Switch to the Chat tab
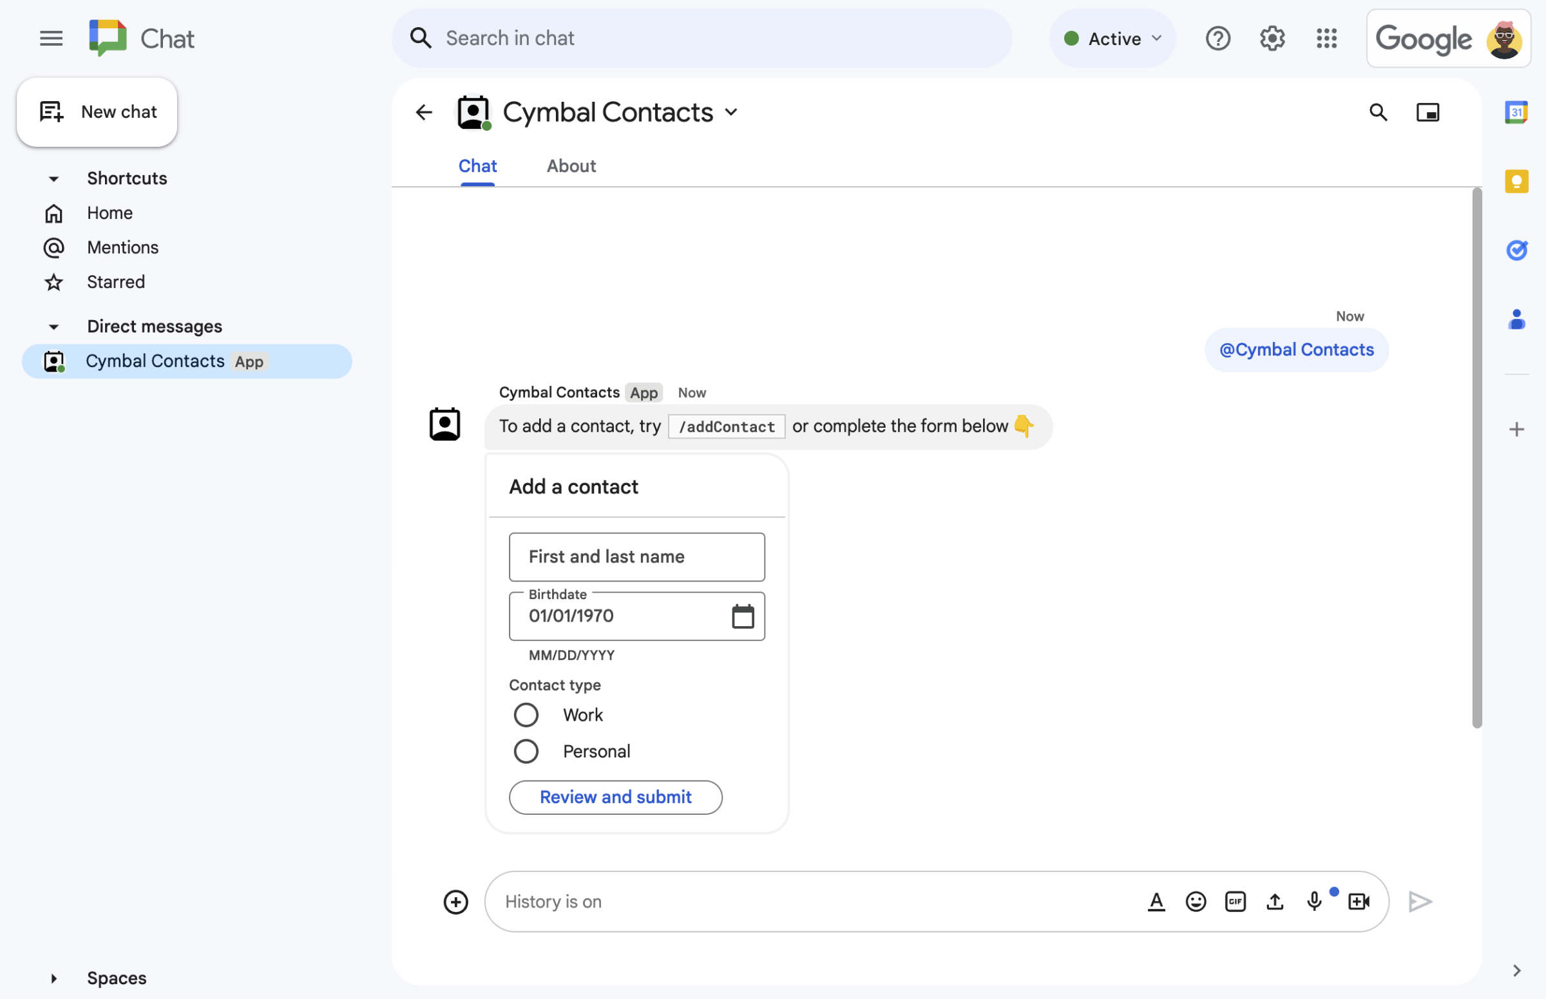The height and width of the screenshot is (999, 1546). click(x=478, y=164)
